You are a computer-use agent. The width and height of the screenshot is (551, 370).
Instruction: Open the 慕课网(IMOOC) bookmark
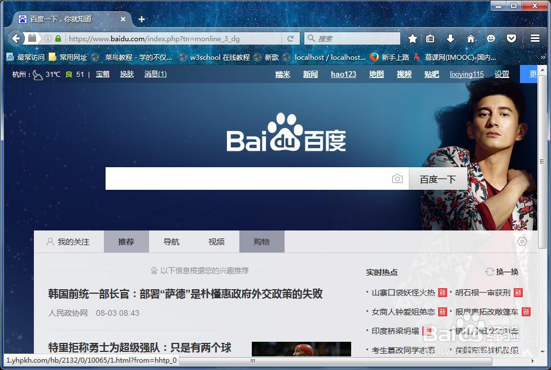[x=456, y=57]
